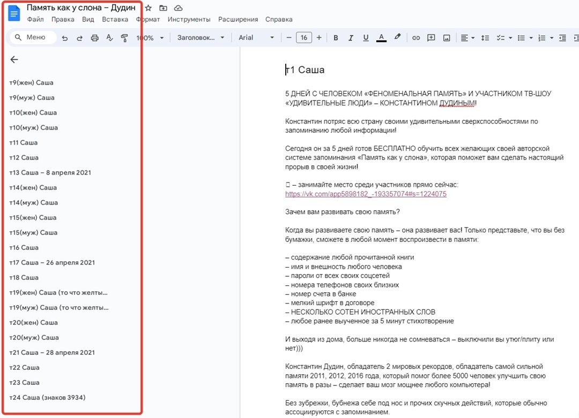Click the document heading т1 Саша
The height and width of the screenshot is (418, 579).
click(x=305, y=70)
